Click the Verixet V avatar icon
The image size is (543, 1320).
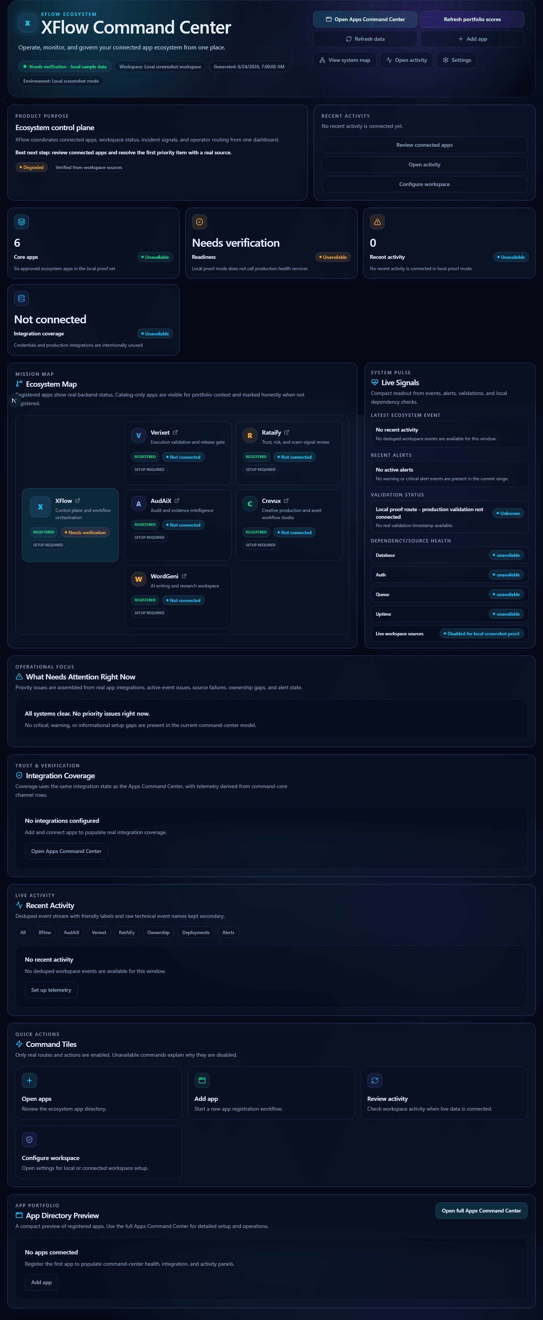(x=138, y=436)
